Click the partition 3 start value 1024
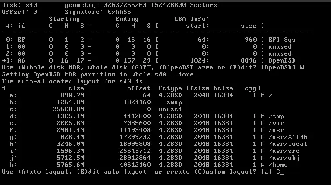 (x=198, y=60)
